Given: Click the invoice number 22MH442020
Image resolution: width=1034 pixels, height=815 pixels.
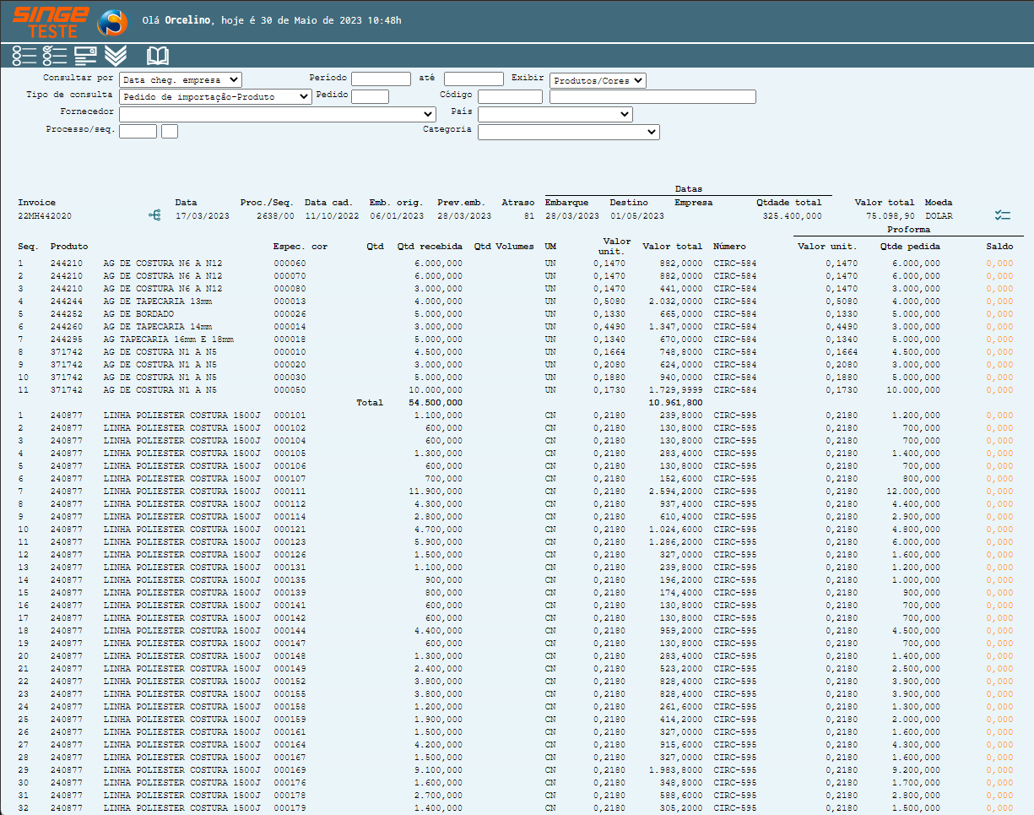Looking at the screenshot, I should click(45, 216).
